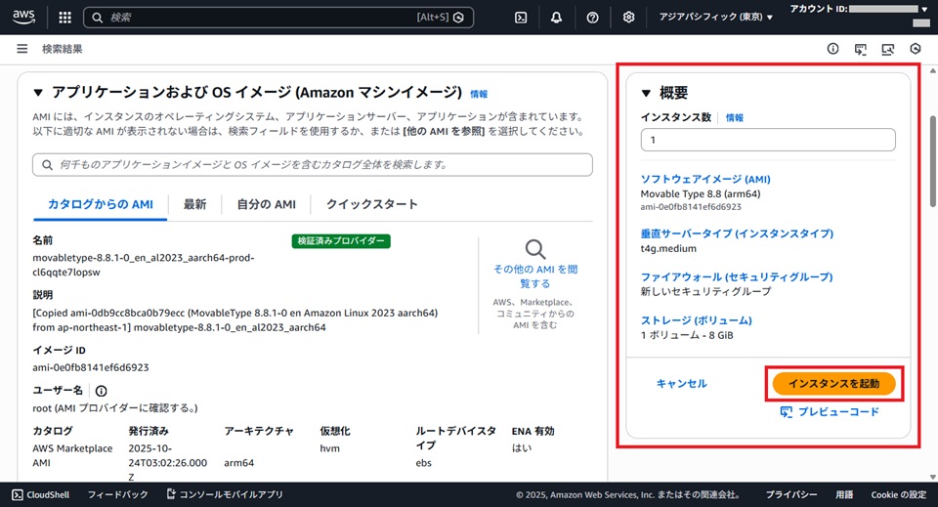Open the AWS services grid menu

[x=64, y=18]
